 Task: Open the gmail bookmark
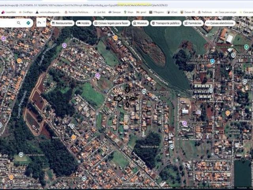[142, 12]
